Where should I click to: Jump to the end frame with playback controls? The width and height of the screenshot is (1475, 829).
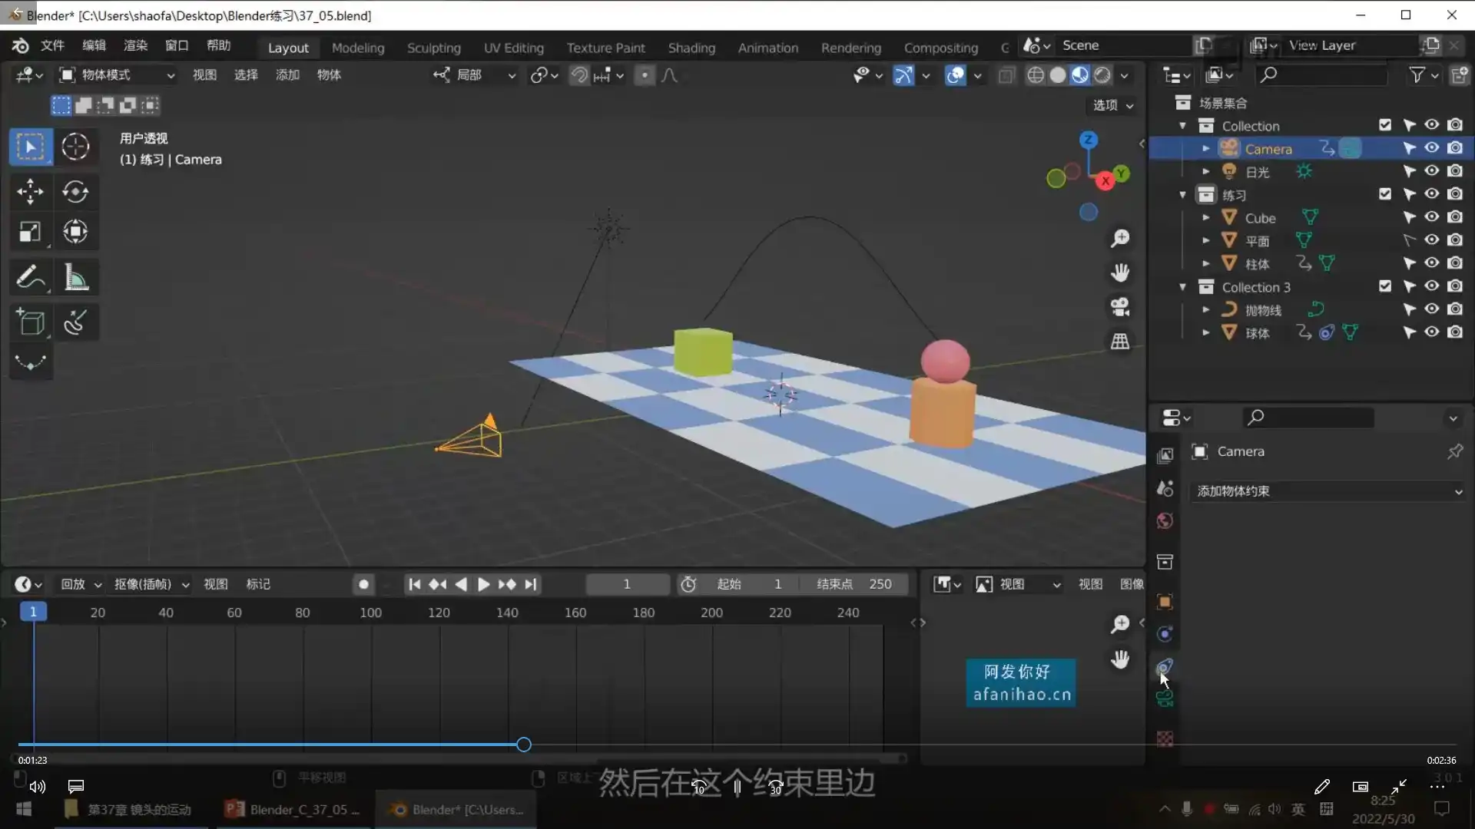[x=531, y=584]
